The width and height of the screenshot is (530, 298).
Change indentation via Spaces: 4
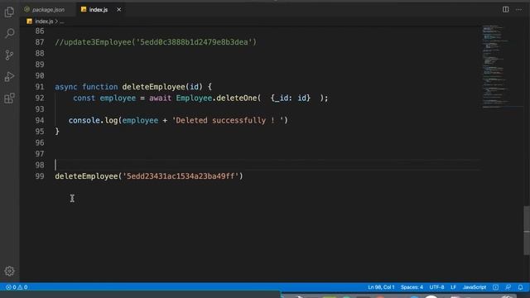412,287
